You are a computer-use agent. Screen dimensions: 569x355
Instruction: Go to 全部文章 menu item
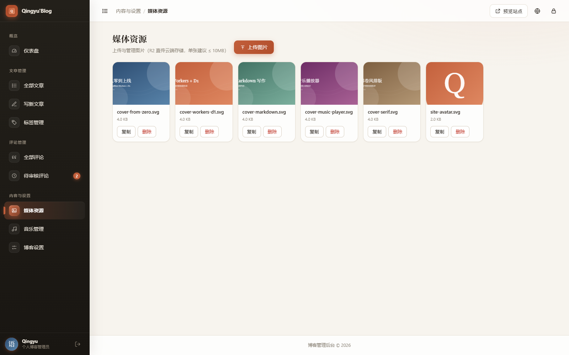point(45,86)
